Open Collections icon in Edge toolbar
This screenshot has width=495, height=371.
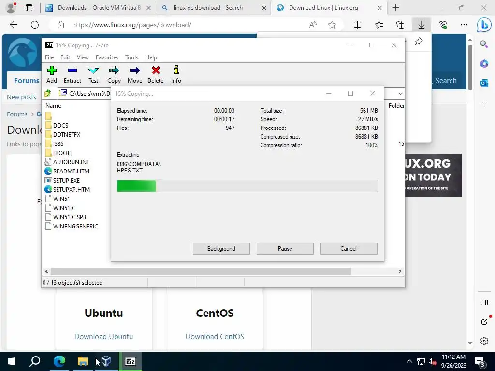coord(400,25)
